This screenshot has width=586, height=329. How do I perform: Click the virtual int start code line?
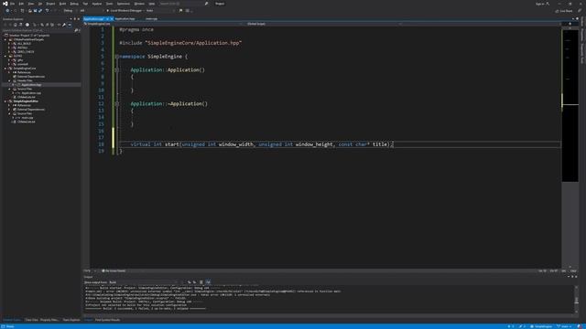pyautogui.click(x=262, y=144)
